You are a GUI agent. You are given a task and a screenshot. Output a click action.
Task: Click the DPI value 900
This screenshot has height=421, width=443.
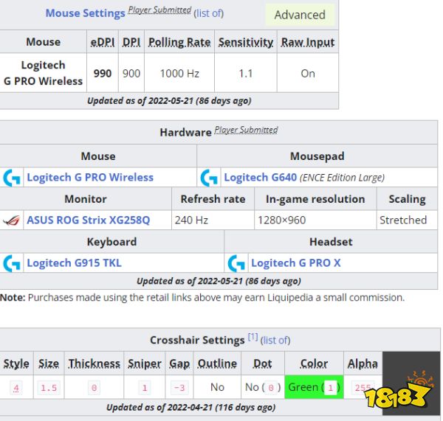pyautogui.click(x=131, y=74)
